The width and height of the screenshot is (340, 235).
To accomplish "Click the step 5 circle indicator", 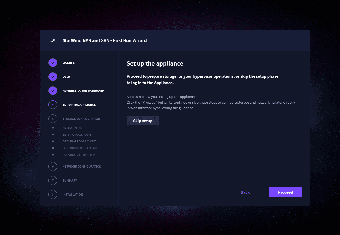I will pyautogui.click(x=53, y=119).
